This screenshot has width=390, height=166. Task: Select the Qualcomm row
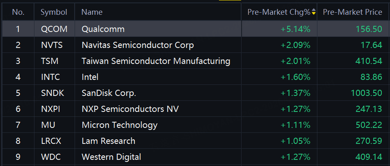pyautogui.click(x=196, y=29)
